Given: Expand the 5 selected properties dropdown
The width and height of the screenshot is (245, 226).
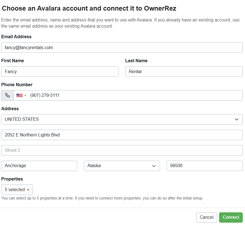Looking at the screenshot, I should coord(17,189).
